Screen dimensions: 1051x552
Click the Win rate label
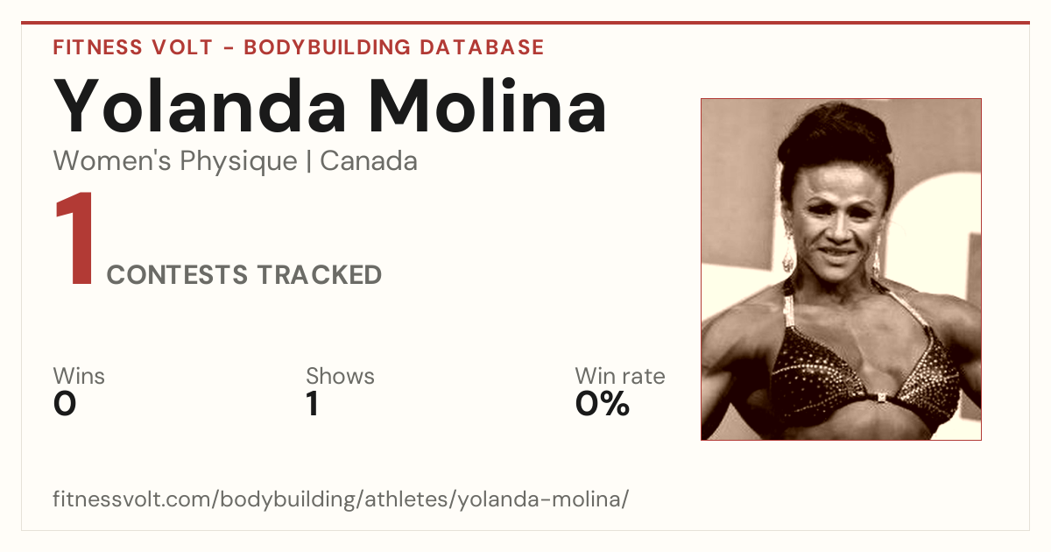(x=620, y=376)
